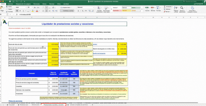Click the formula bar content

click(25, 14)
